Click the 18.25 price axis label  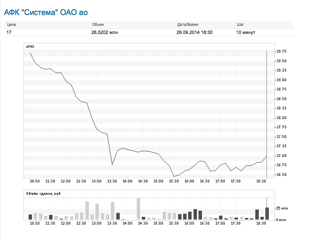[x=282, y=108]
